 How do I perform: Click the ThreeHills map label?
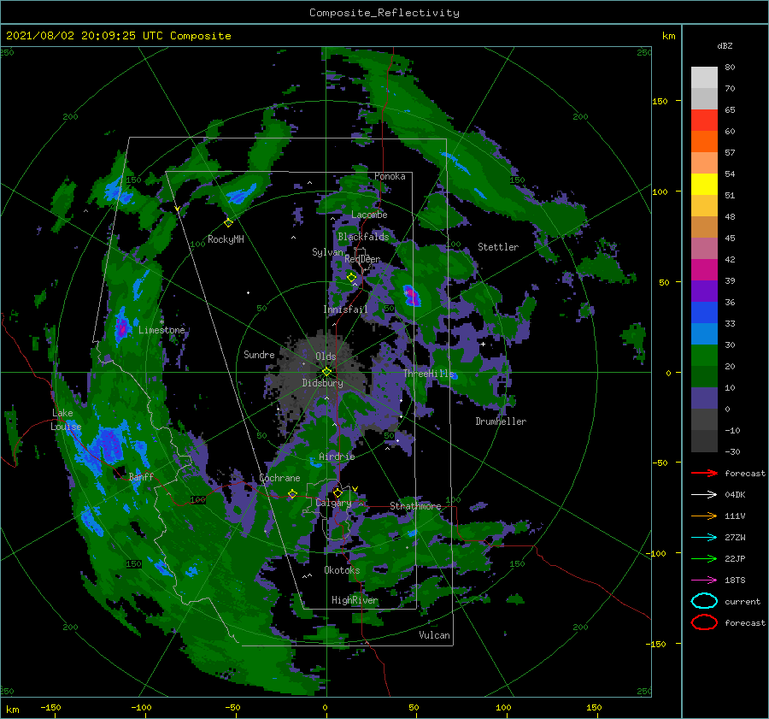pos(429,374)
